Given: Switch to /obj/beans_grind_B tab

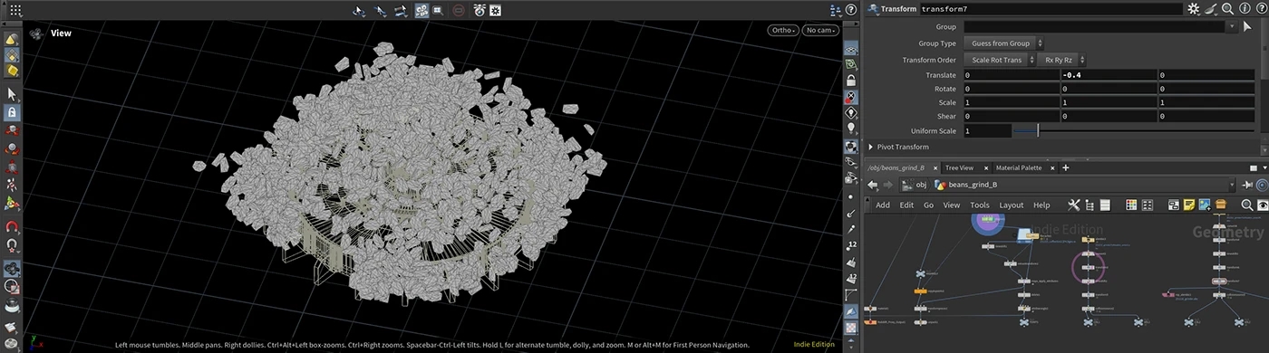Looking at the screenshot, I should [x=896, y=167].
